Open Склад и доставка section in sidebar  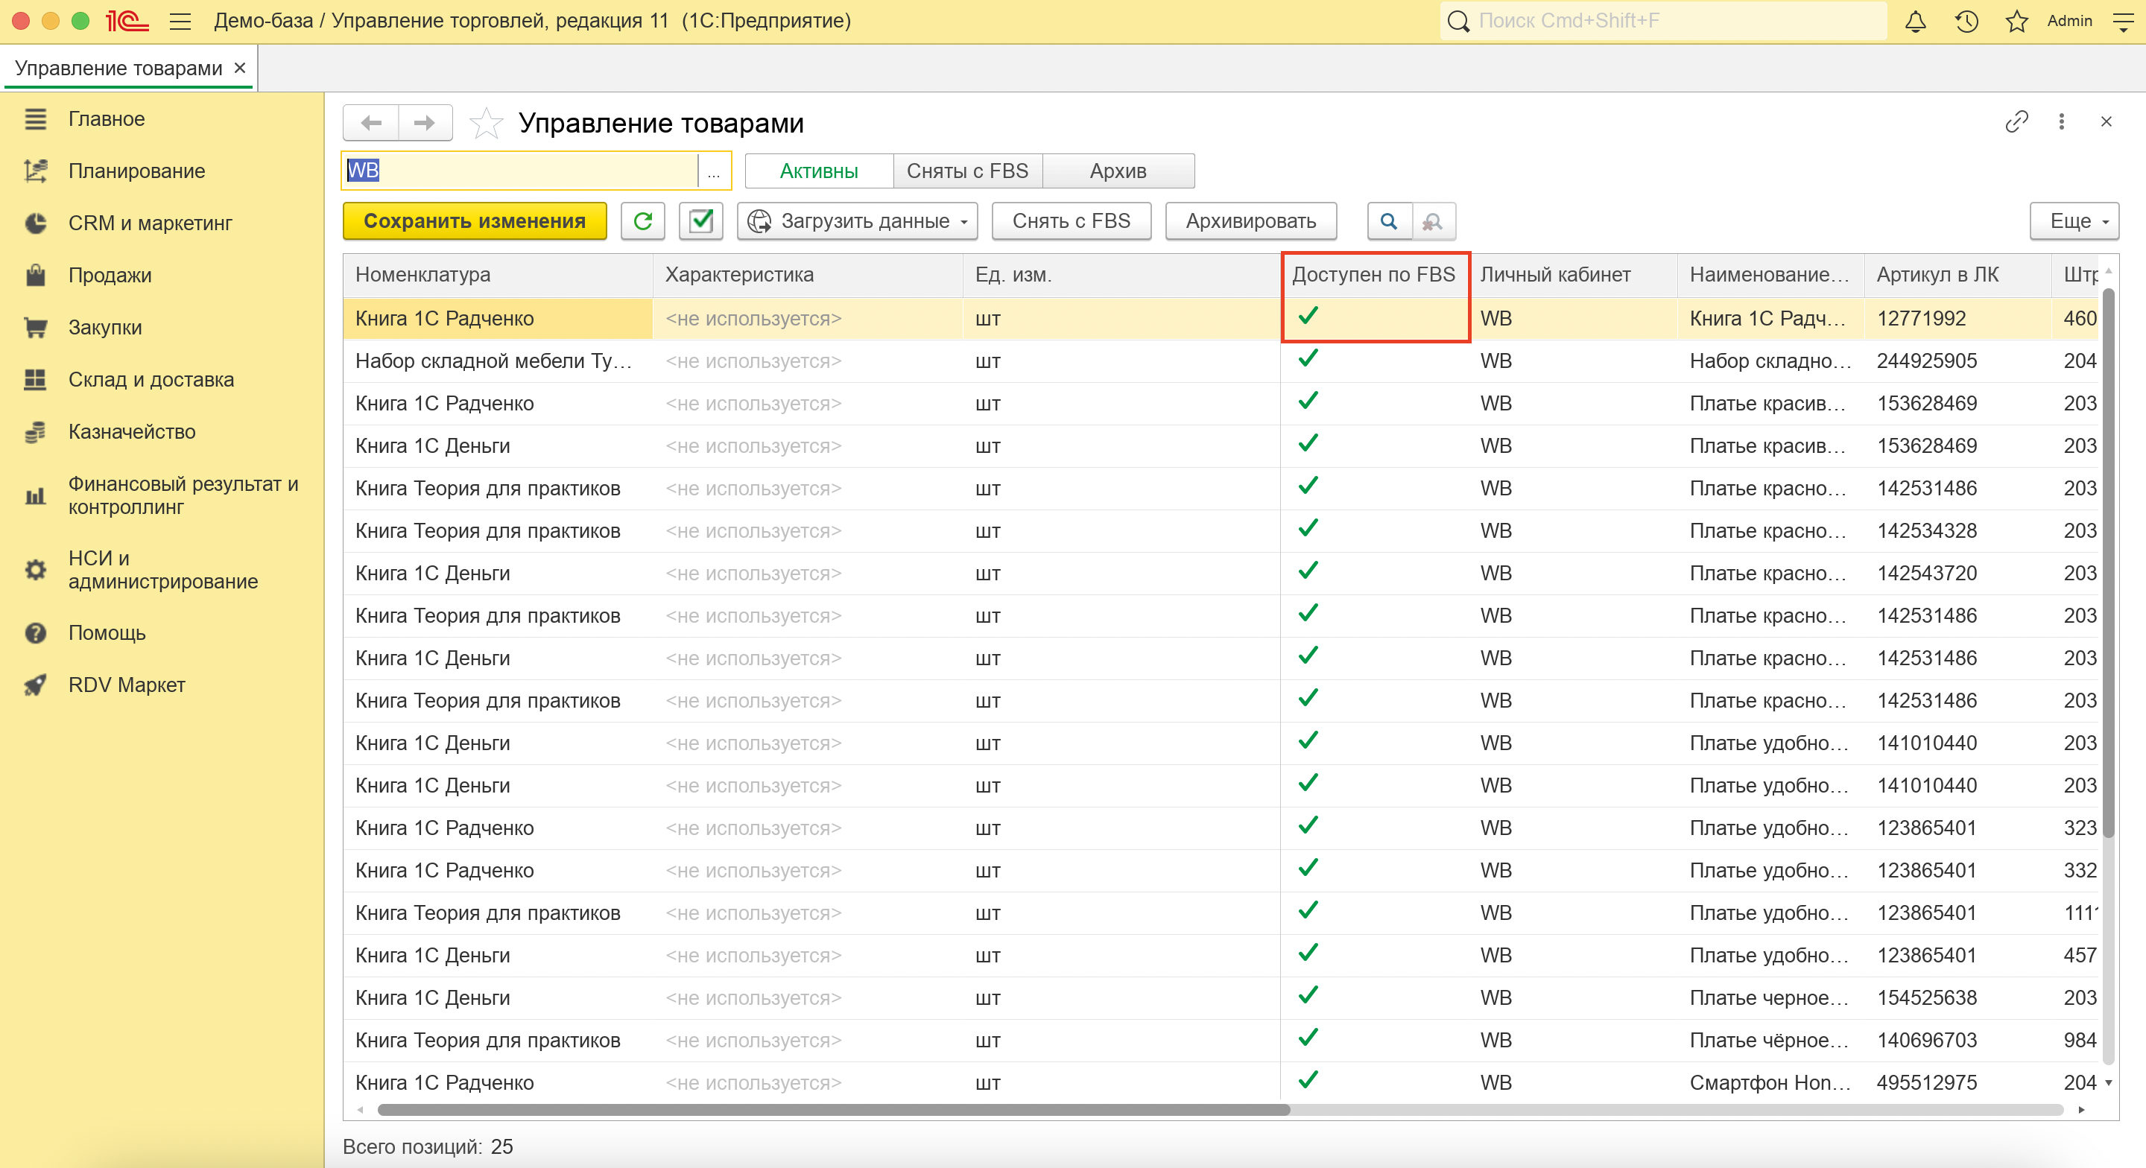click(151, 379)
